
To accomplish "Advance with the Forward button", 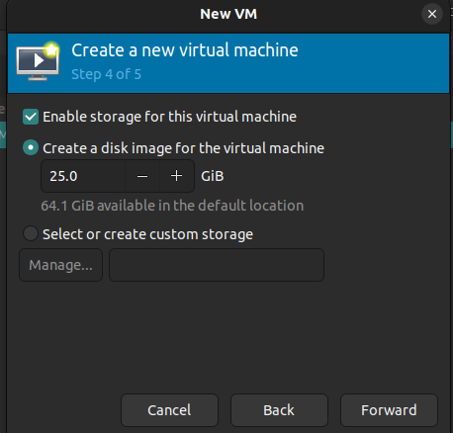I will tap(389, 410).
